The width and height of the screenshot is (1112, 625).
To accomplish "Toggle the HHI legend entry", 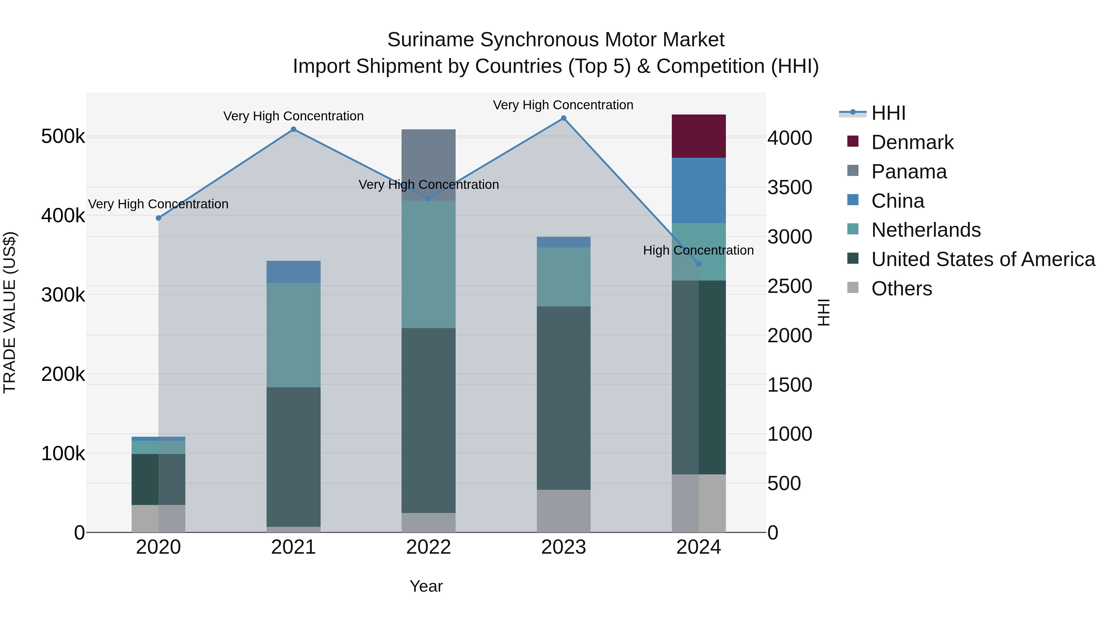I will (x=872, y=113).
